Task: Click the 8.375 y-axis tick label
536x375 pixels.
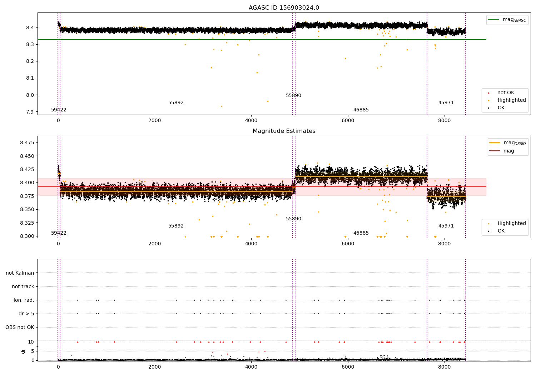Action: (27, 196)
